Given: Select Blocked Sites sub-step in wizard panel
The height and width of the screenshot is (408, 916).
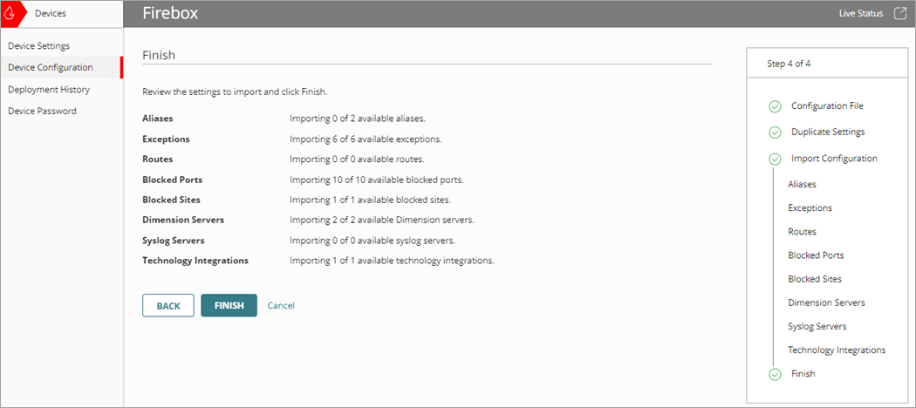Looking at the screenshot, I should [x=815, y=279].
